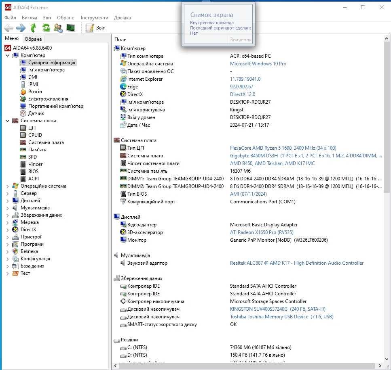Click the IPMI server icon in tree
Viewport: 391px width, 370px height.
pos(23,84)
